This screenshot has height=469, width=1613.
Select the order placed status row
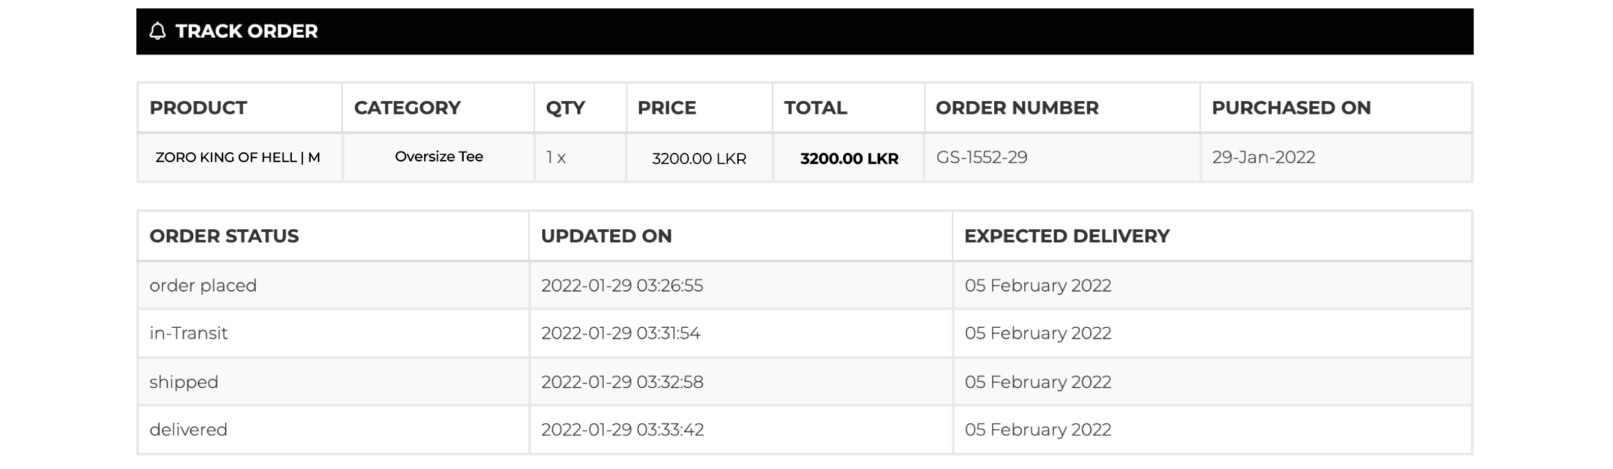pos(203,286)
